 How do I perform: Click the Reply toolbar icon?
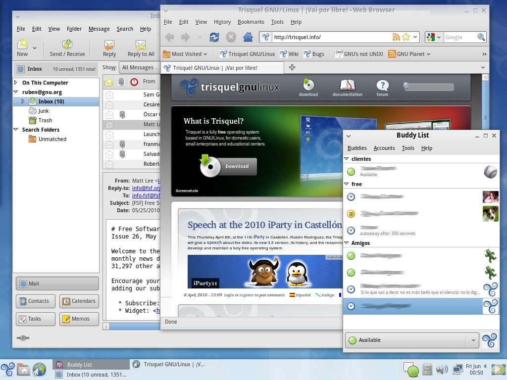tap(109, 45)
